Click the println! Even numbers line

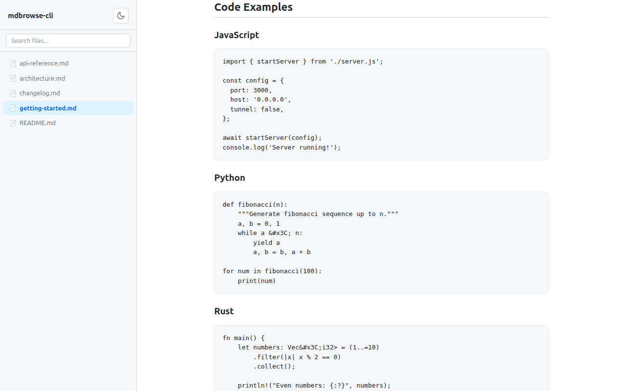point(314,386)
